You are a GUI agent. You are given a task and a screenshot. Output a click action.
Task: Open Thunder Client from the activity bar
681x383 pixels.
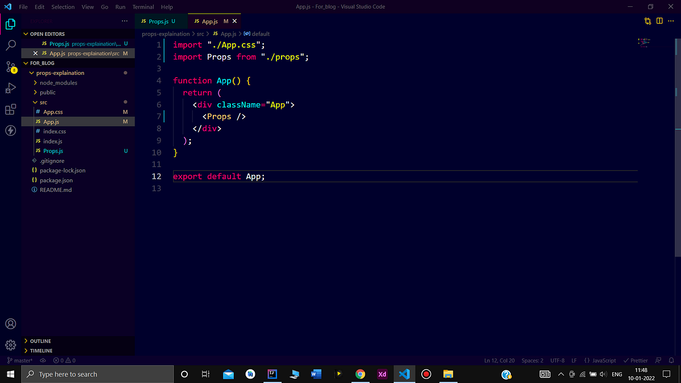(10, 130)
